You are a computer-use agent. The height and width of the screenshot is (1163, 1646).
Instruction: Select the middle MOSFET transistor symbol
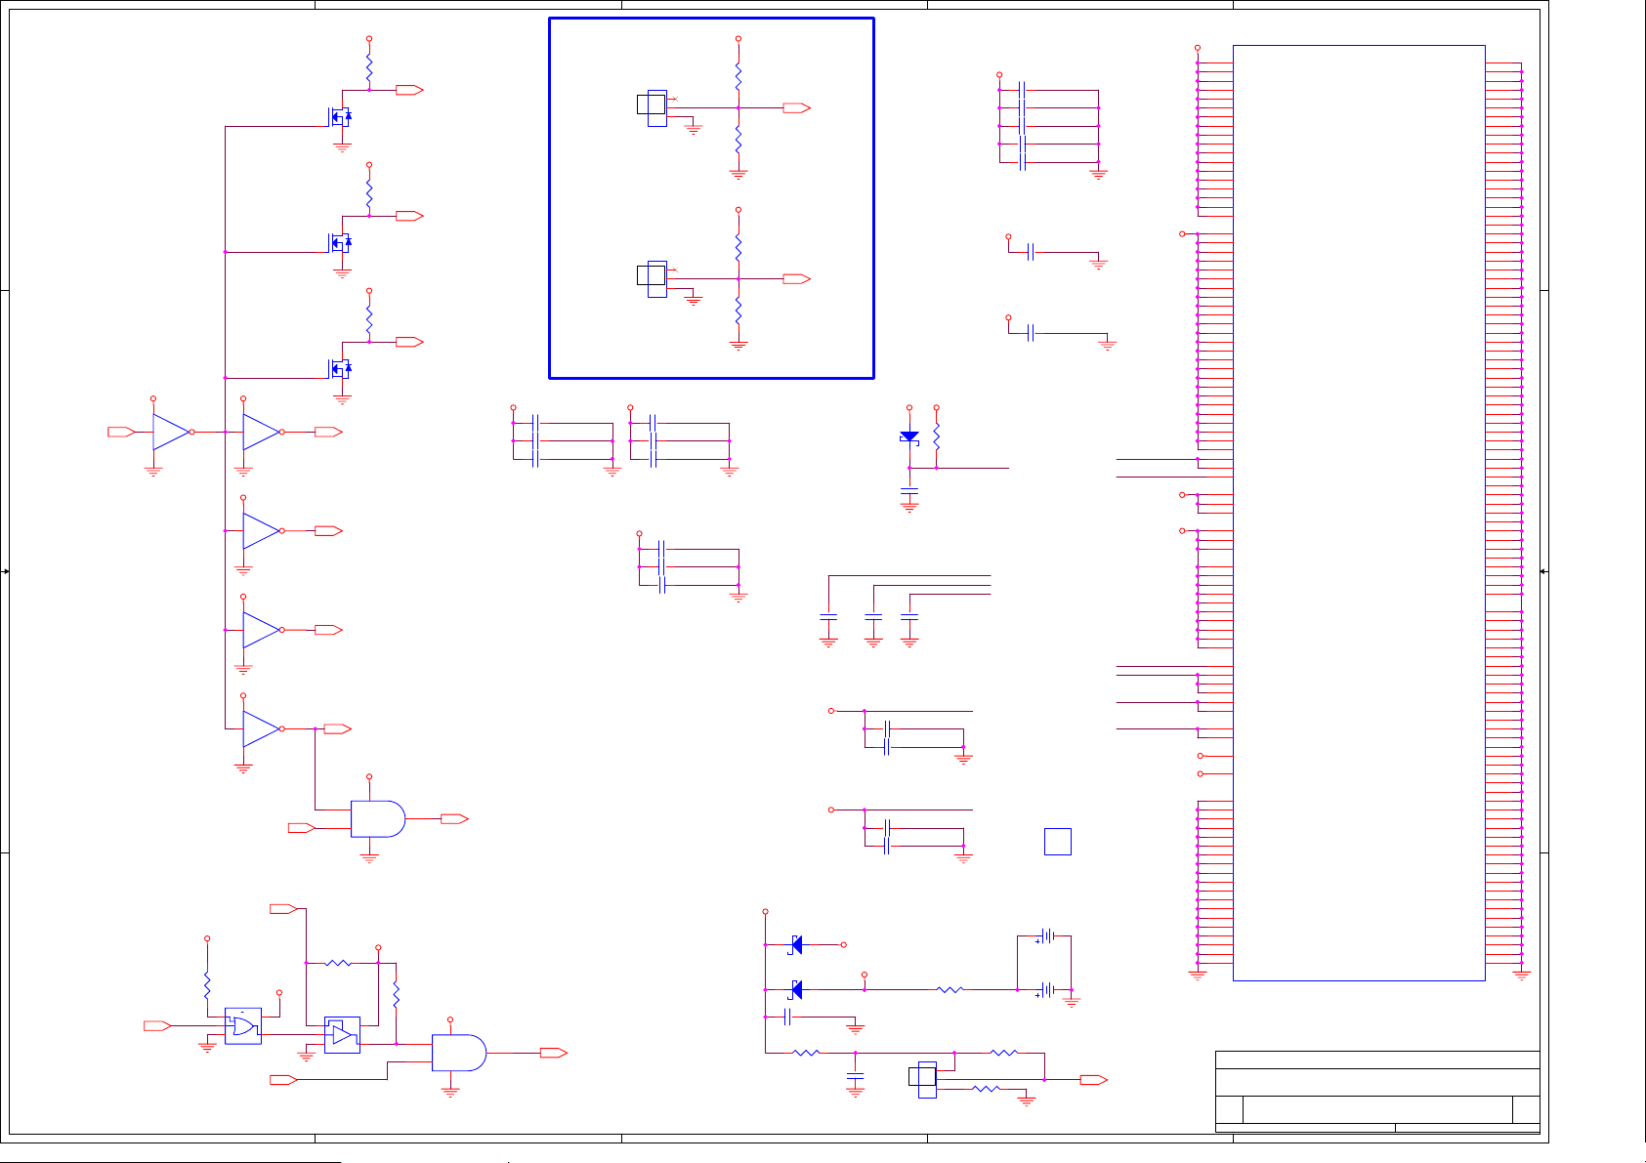340,242
